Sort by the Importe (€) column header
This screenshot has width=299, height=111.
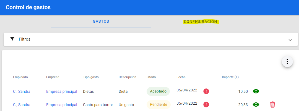[x=230, y=77]
